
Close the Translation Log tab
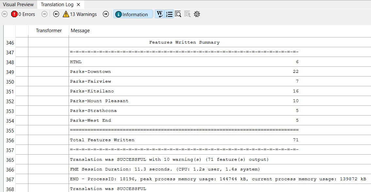click(78, 5)
